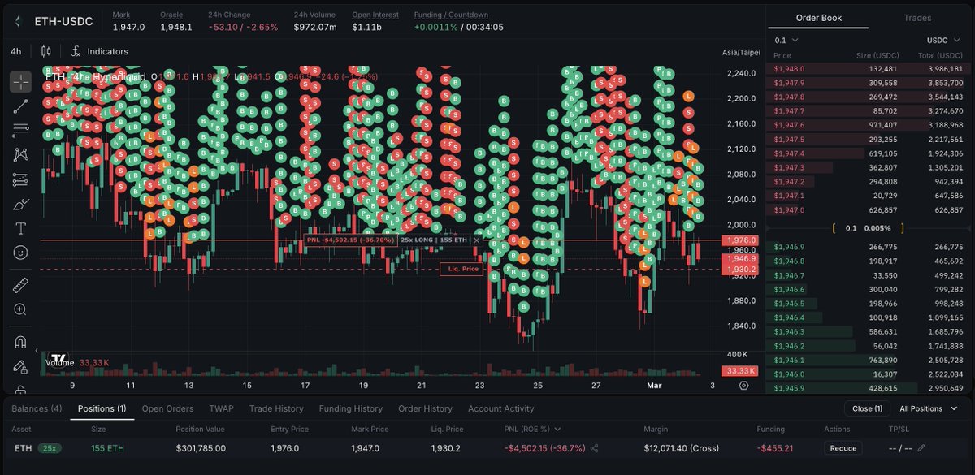
Task: Click the Funding / Countdown header label
Action: [x=451, y=15]
